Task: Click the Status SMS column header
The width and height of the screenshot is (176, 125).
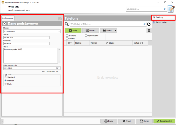Action: pyautogui.click(x=140, y=43)
